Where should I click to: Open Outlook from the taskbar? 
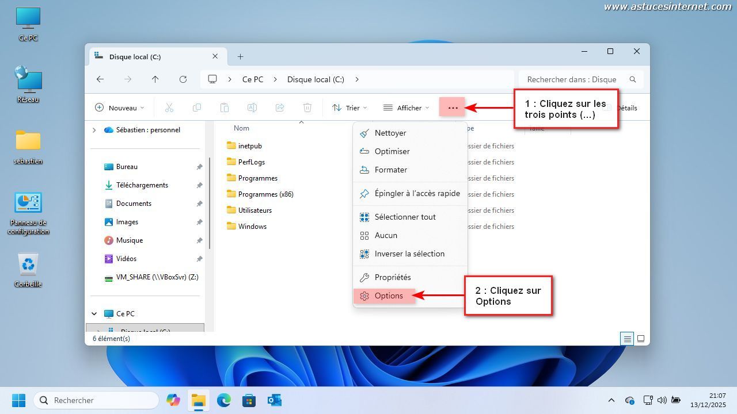(x=274, y=400)
